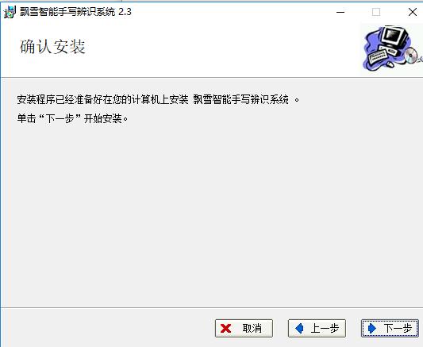
Task: Click the grayed-out maximize button
Action: pyautogui.click(x=376, y=12)
